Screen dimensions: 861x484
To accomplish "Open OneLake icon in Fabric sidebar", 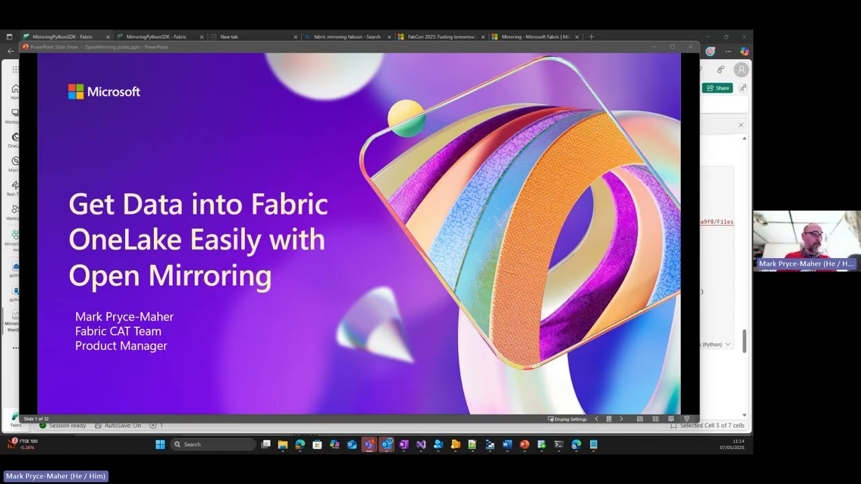I will (15, 140).
